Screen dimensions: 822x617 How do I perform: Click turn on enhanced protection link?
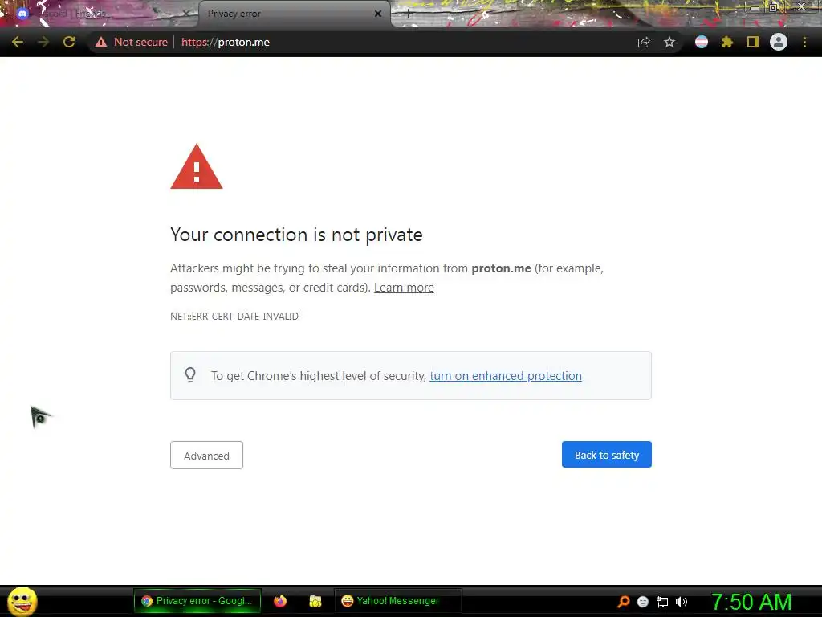coord(506,376)
